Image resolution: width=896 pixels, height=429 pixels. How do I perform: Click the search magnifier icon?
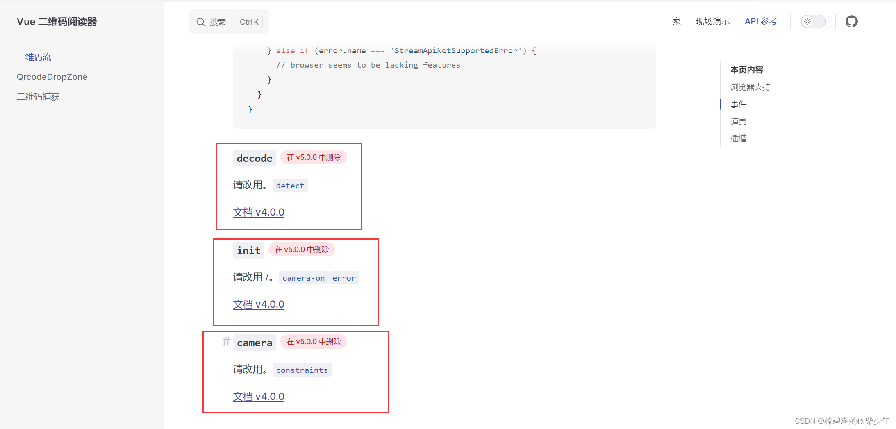[200, 22]
